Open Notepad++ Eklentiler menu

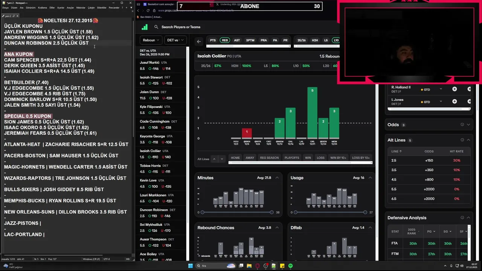click(102, 8)
